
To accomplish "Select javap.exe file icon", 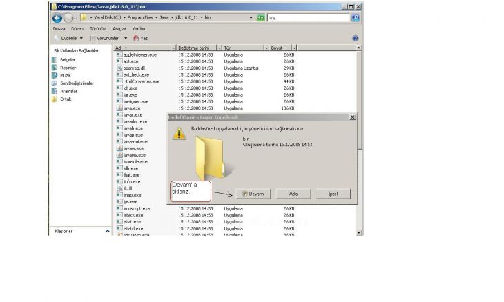I will click(x=119, y=134).
